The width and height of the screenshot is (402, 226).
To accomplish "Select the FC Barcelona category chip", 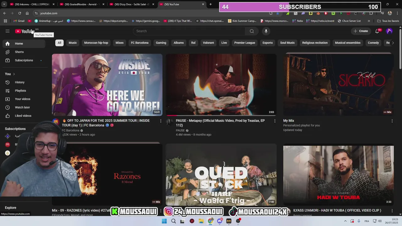I will pos(140,43).
